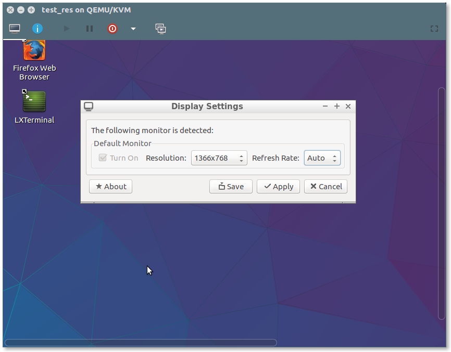The image size is (451, 352).
Task: Click the Display Settings title bar monitor icon
Action: [x=89, y=107]
